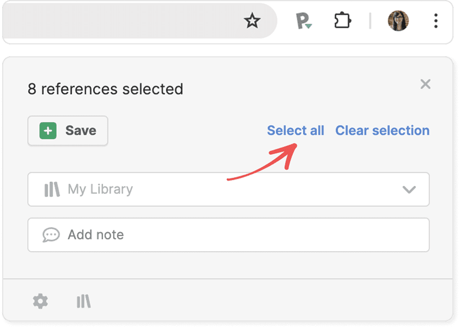The height and width of the screenshot is (328, 460).
Task: Click the user profile avatar
Action: tap(398, 21)
